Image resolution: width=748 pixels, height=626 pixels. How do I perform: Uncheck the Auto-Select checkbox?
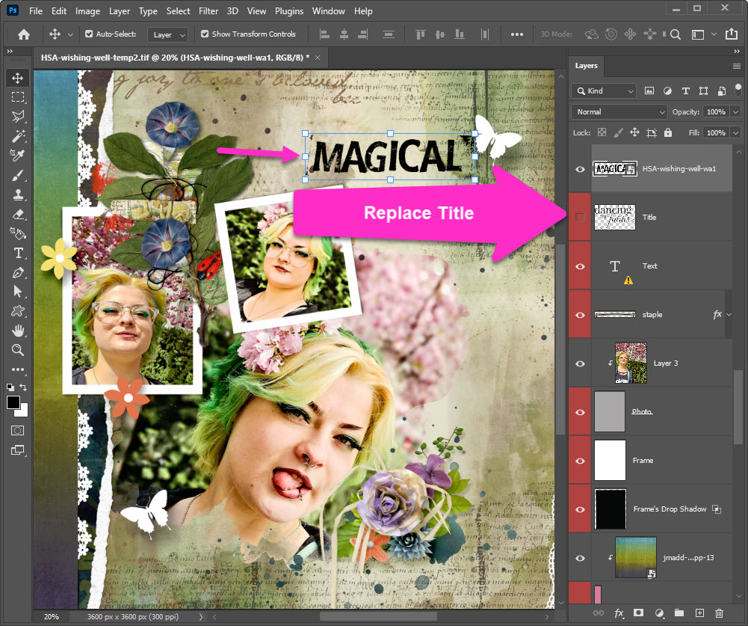[90, 34]
